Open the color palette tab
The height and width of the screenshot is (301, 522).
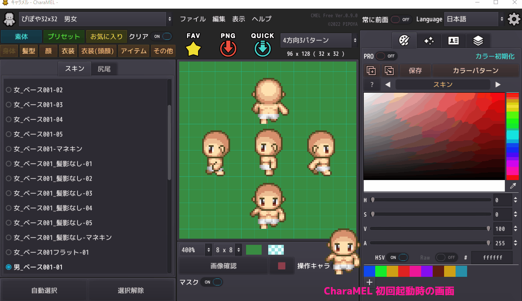pos(404,41)
